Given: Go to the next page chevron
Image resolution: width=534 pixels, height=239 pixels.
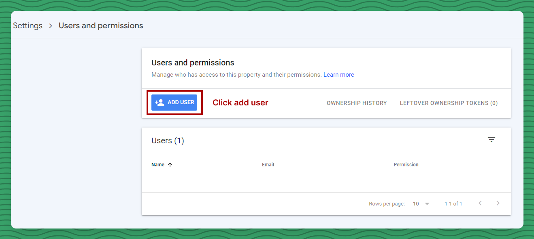Looking at the screenshot, I should coord(498,203).
